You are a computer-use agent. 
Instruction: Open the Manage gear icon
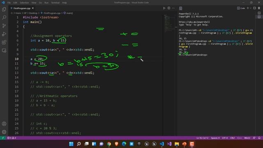coord(4,132)
